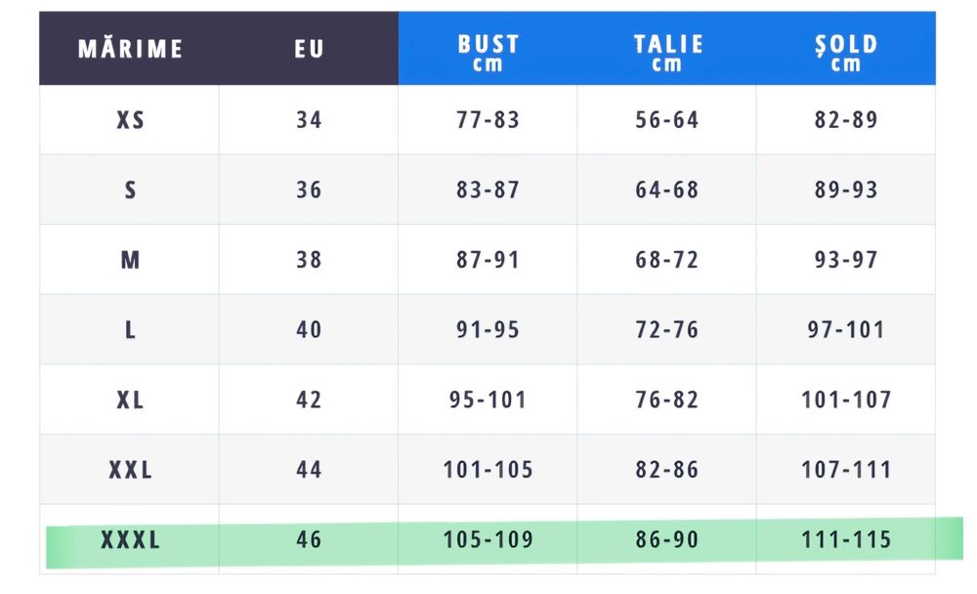
Task: Click hip value 101-107
Action: click(x=846, y=400)
